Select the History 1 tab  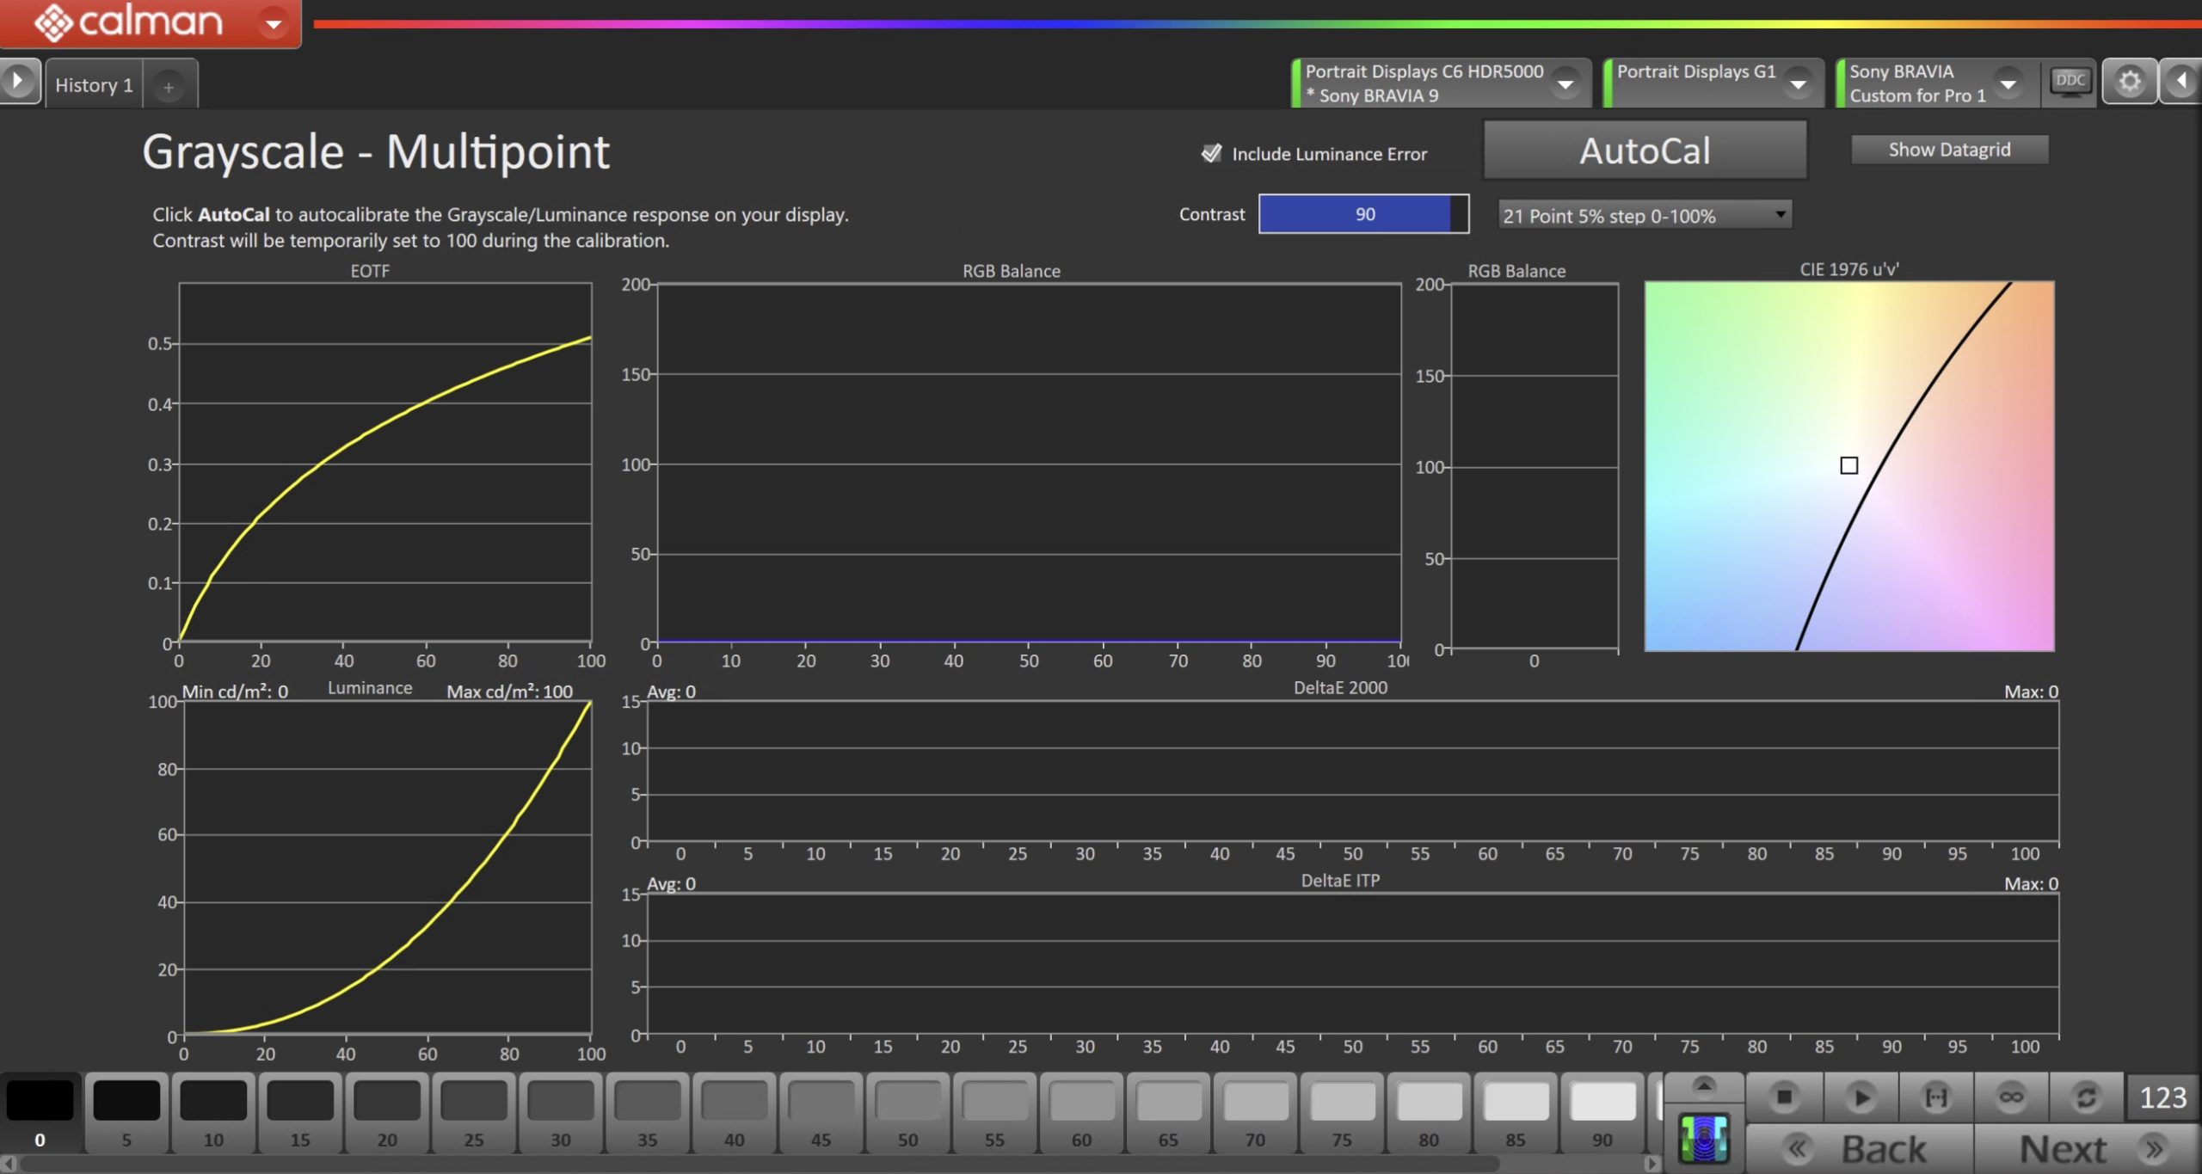(x=94, y=85)
